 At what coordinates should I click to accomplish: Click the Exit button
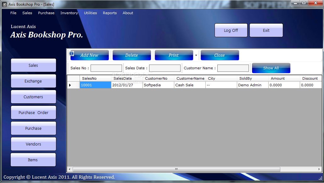point(266,30)
